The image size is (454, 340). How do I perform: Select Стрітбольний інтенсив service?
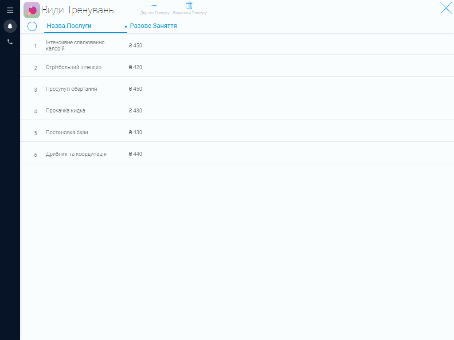237,66
